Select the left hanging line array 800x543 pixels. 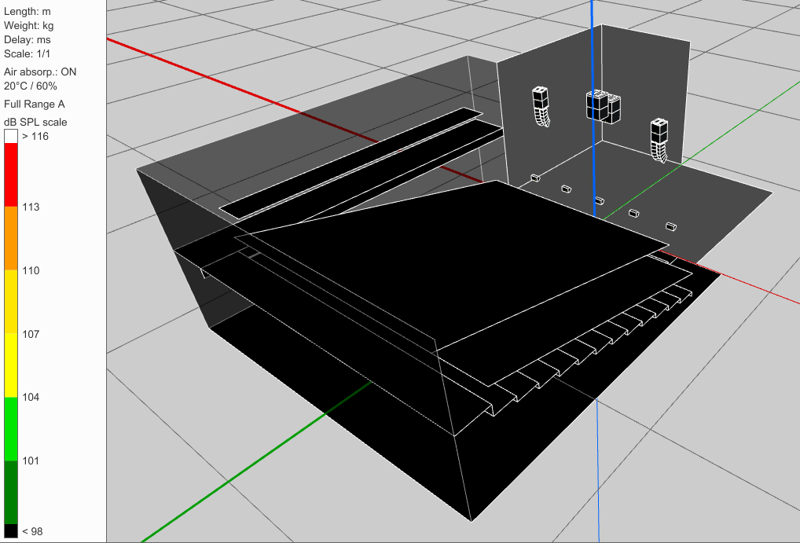coord(541,106)
